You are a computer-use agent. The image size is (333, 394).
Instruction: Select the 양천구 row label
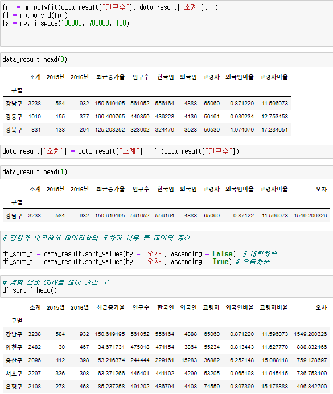[x=14, y=347]
